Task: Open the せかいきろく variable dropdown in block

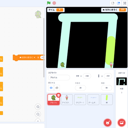Action: click(x=27, y=58)
